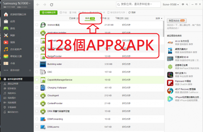Switch to the 已安装 installed tab
Screen dimensions: 203x132
(74, 18)
